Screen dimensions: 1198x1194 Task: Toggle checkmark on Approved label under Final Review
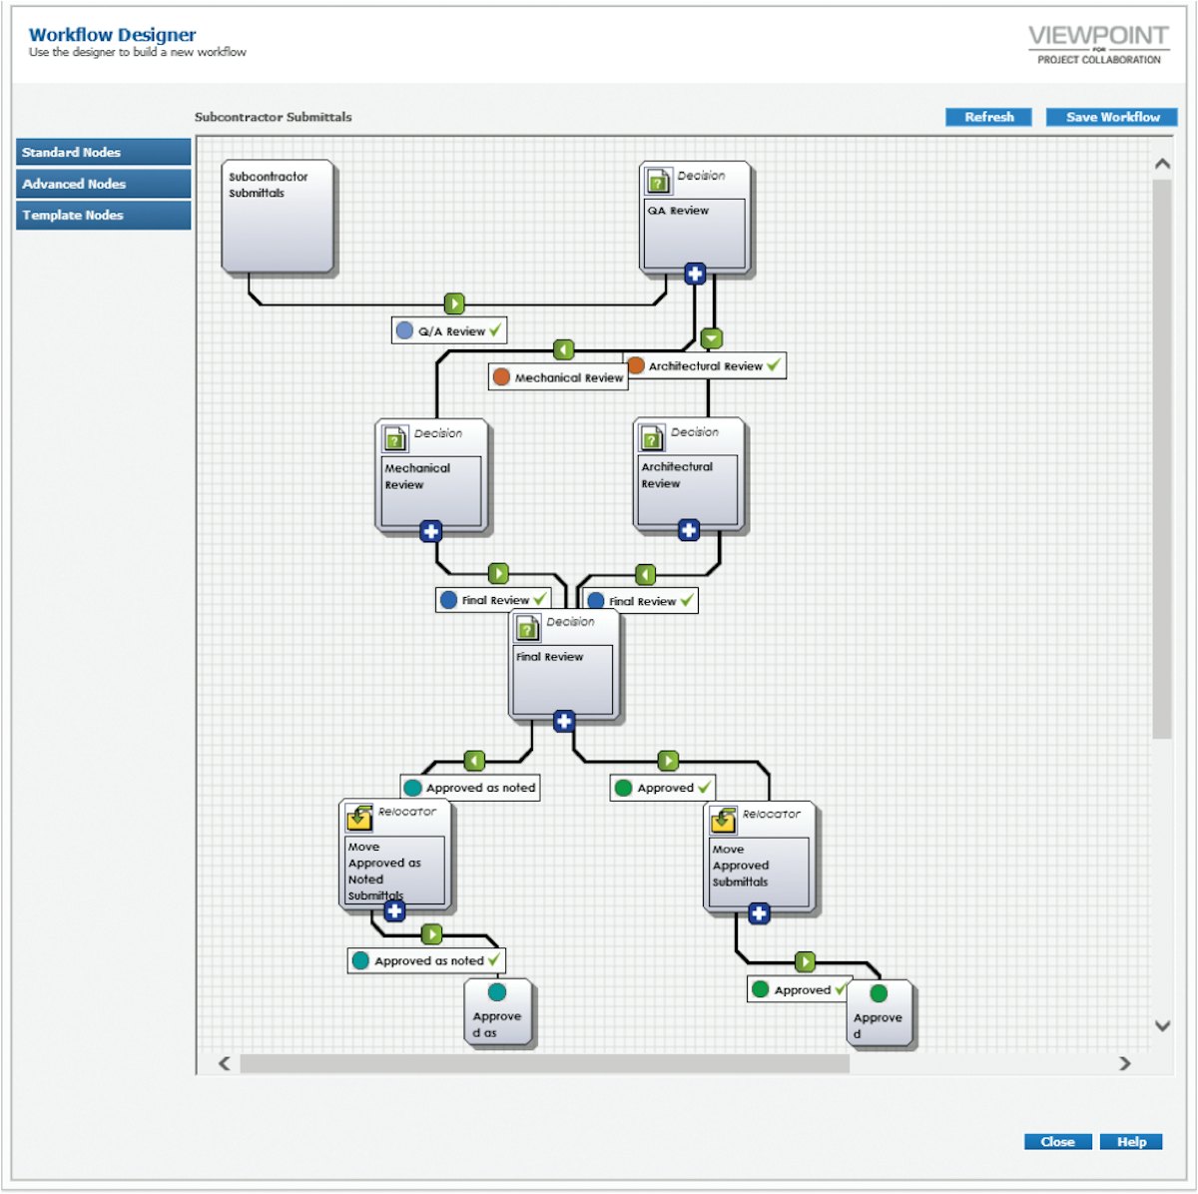coord(704,788)
